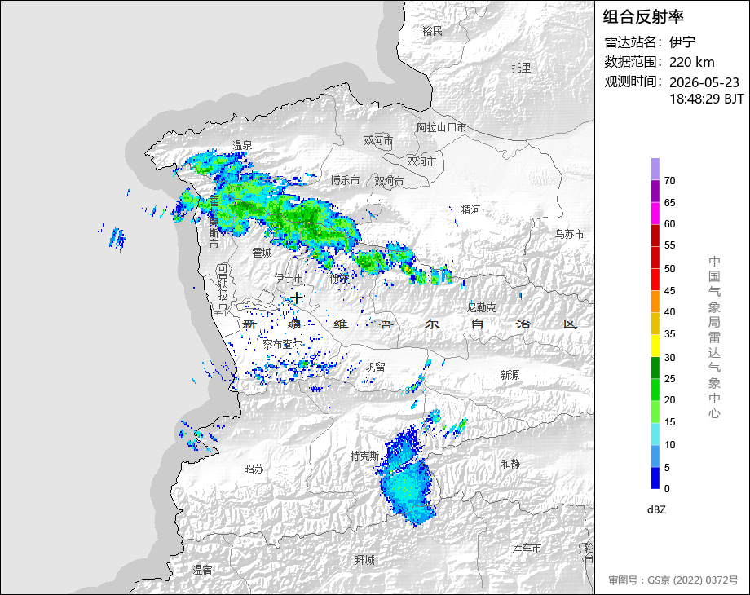Click the 特克斯 county label
Image resolution: width=750 pixels, height=595 pixels.
[x=364, y=456]
